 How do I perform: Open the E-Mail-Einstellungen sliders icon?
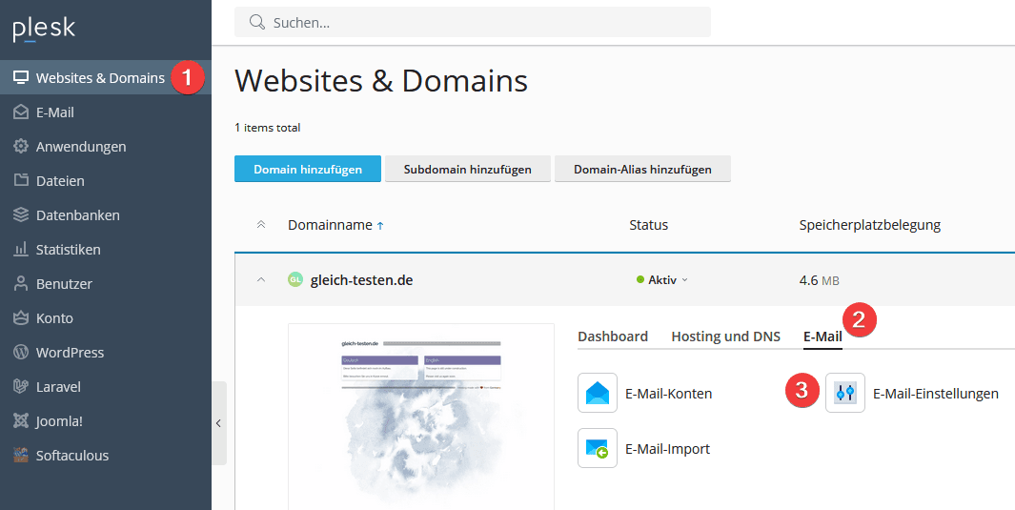click(x=845, y=393)
